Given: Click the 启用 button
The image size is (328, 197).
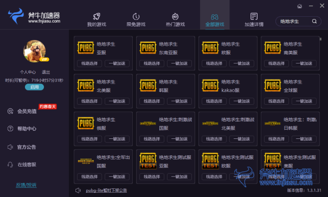Looking at the screenshot, I should (34, 87).
